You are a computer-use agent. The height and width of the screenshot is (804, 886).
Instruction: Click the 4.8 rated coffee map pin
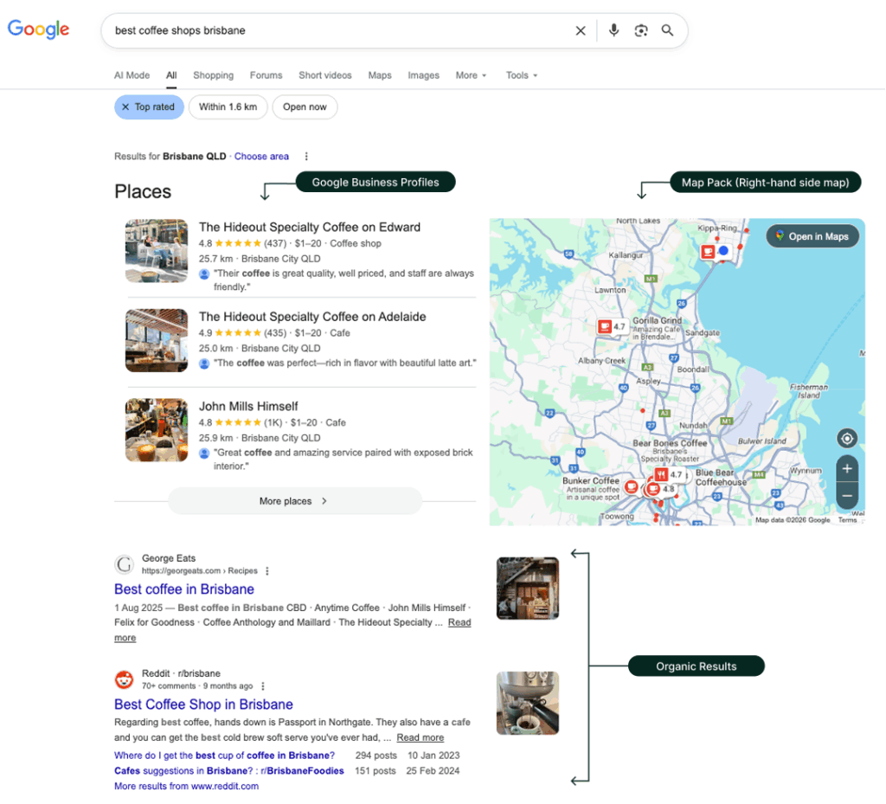point(661,489)
